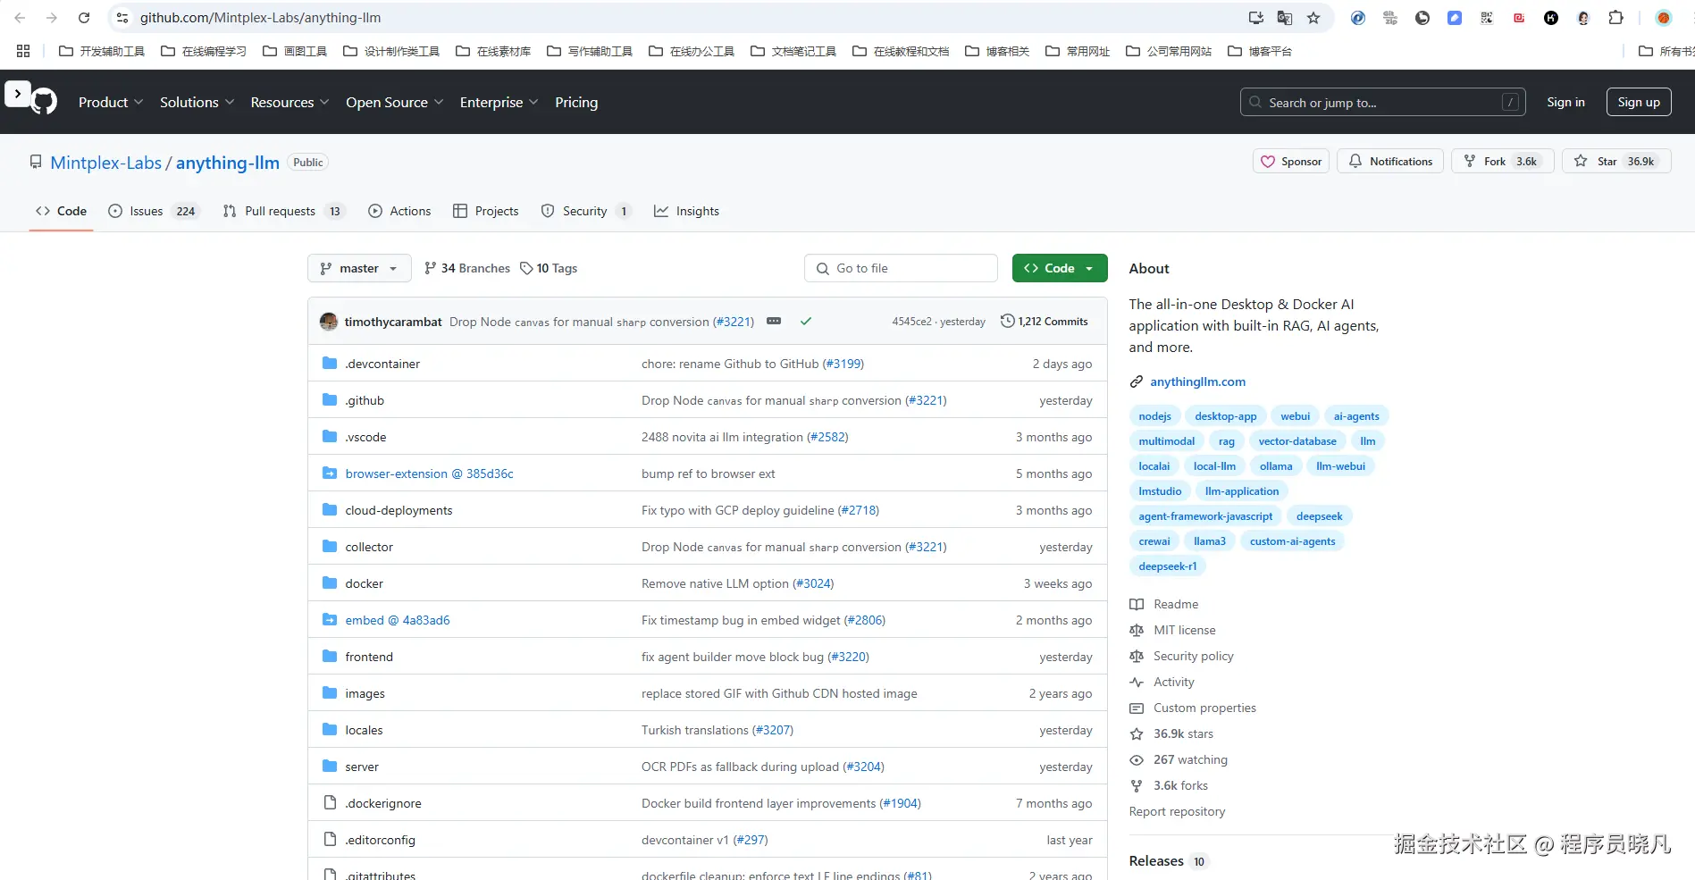Go back using the browser back arrow
Image resolution: width=1695 pixels, height=880 pixels.
[20, 18]
